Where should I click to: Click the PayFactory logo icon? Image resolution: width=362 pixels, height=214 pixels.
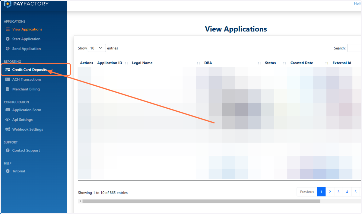[7, 4]
